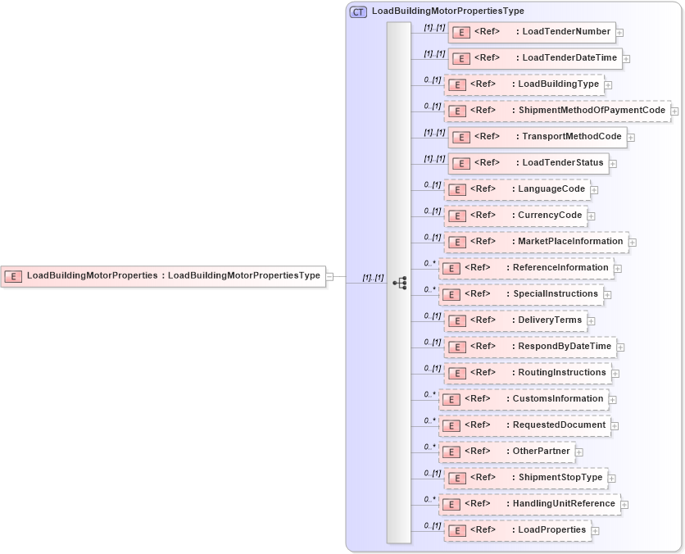The image size is (685, 554).
Task: Click the E icon for LoadTenderStatus
Action: 461,163
